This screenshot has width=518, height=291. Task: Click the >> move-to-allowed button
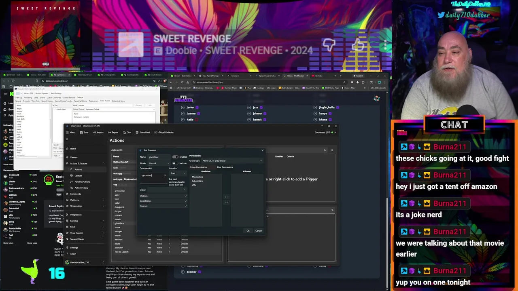pos(226,197)
